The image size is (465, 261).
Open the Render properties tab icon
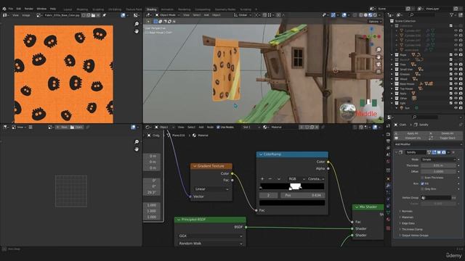tap(388, 134)
